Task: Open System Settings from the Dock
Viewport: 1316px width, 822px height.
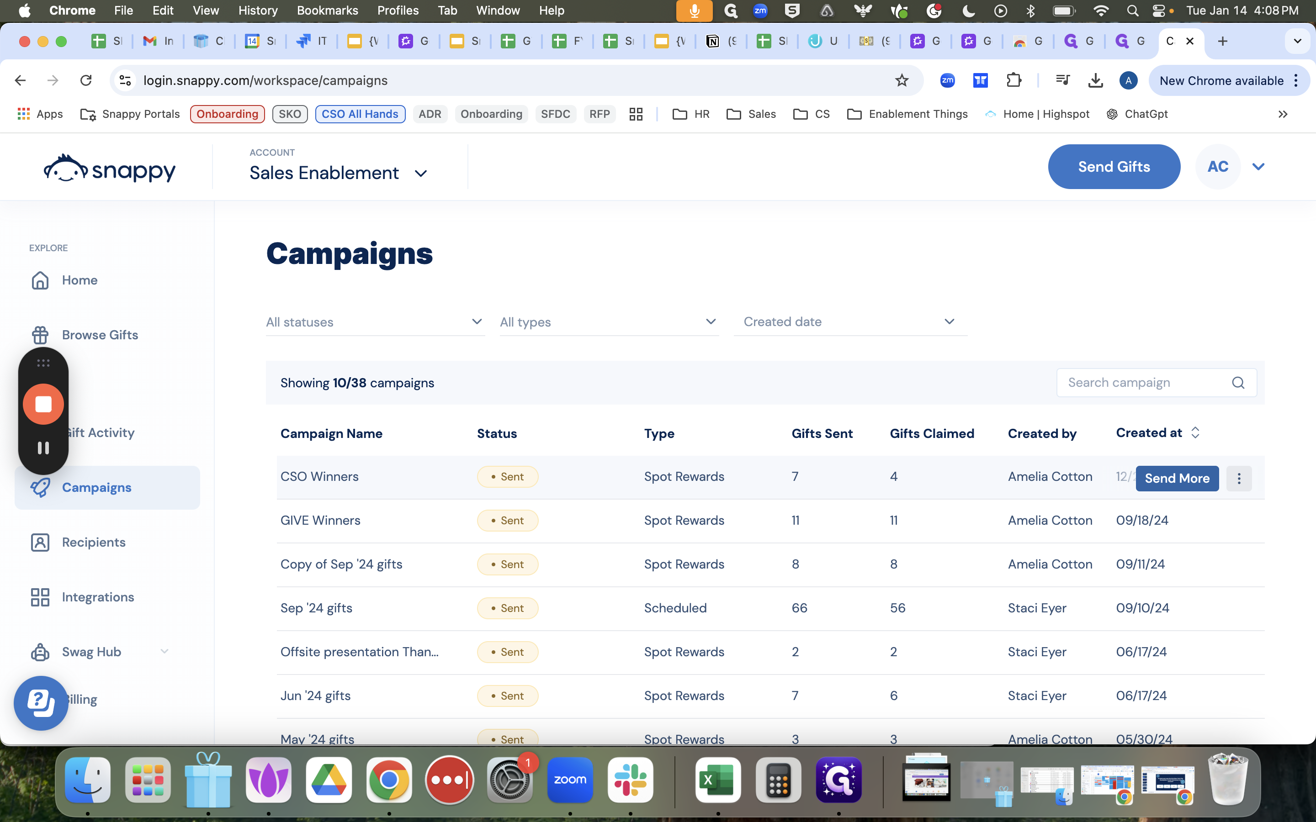Action: [x=509, y=780]
